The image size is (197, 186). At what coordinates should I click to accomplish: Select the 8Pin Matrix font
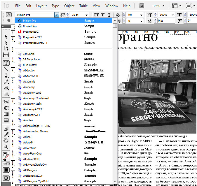pos(64,65)
